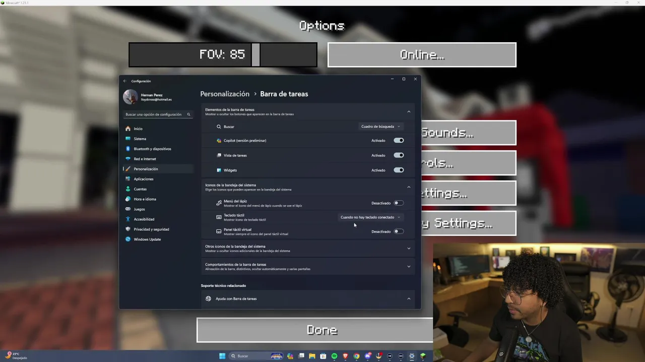Open Aplicaciones settings section

(158, 179)
